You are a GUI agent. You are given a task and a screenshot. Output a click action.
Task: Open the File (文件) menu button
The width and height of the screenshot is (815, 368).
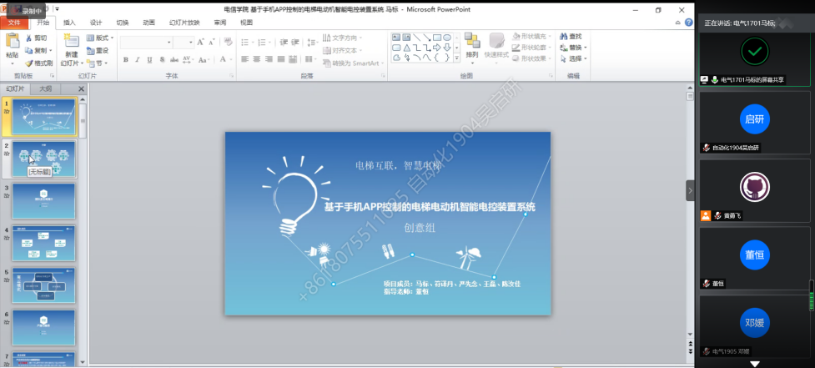click(13, 23)
